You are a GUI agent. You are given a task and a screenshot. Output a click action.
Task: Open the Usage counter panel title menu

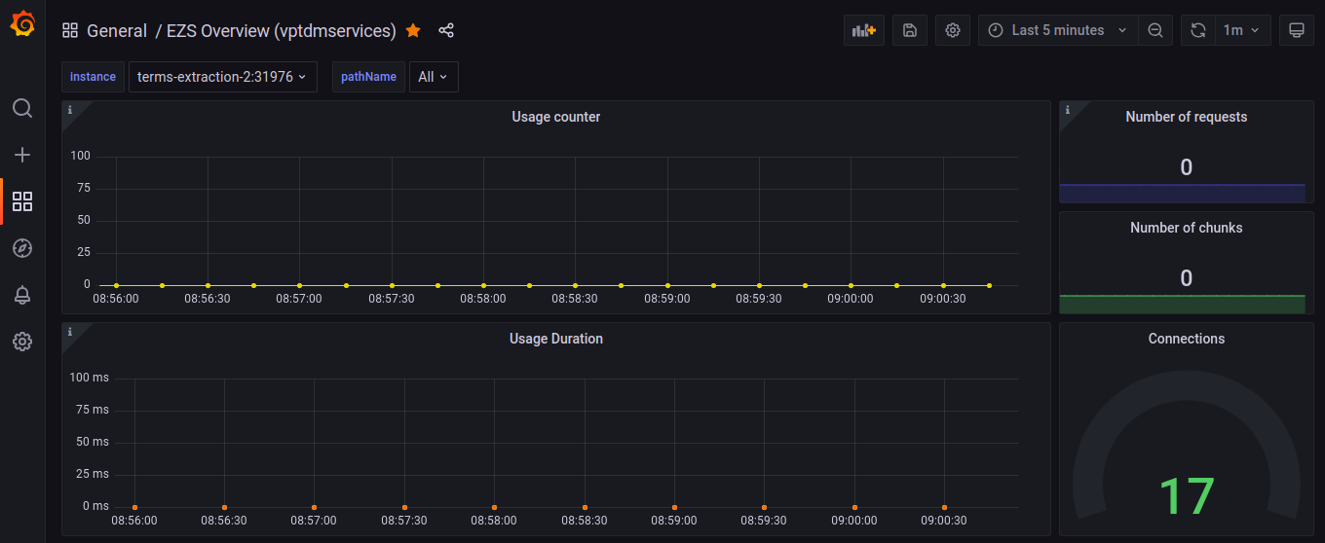555,117
